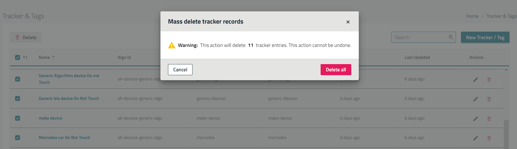The width and height of the screenshot is (517, 149).
Task: Click trash icon for Generic Algorithm device
Action: click(x=489, y=80)
